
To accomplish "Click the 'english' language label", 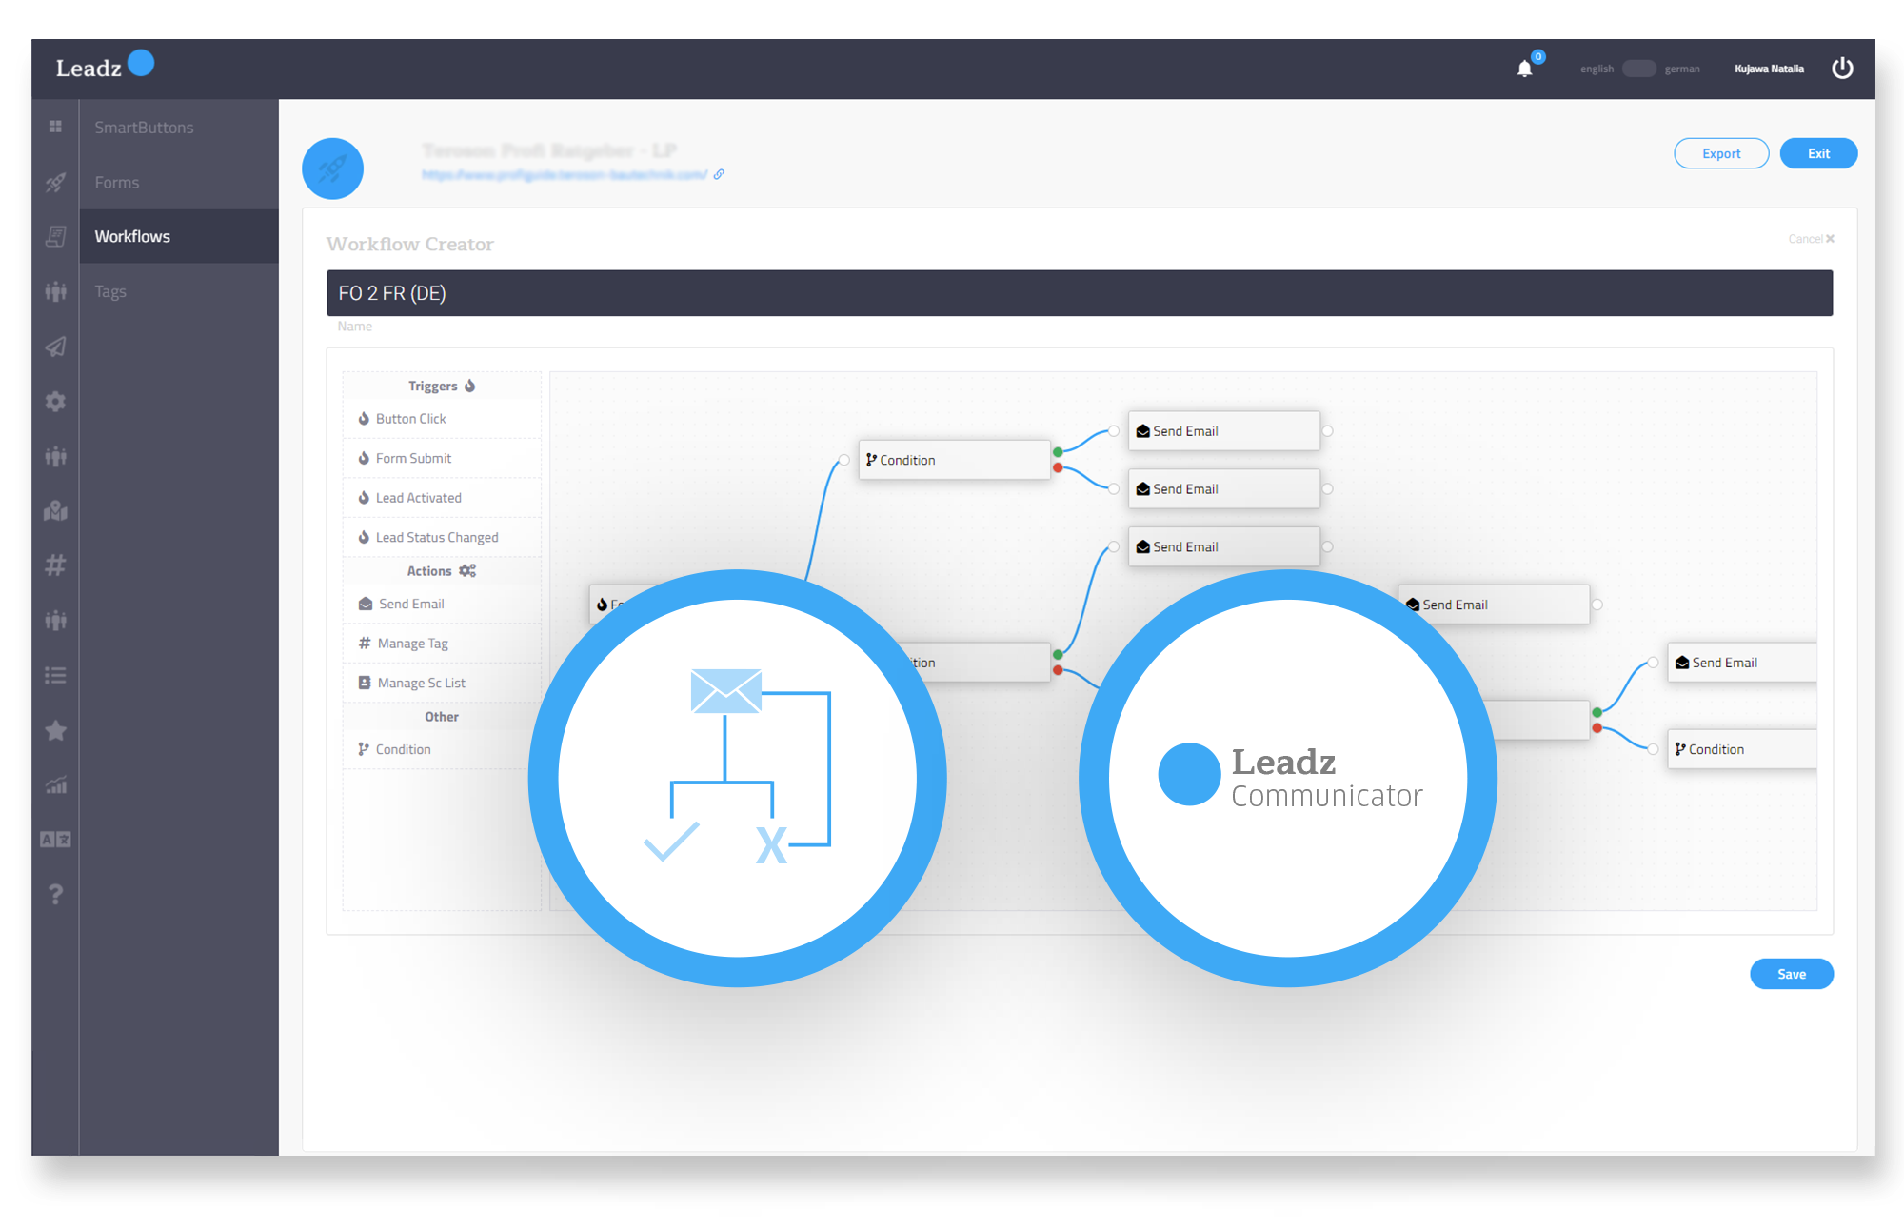I will (x=1597, y=69).
